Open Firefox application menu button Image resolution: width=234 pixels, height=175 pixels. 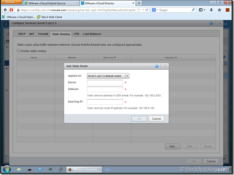(11, 2)
